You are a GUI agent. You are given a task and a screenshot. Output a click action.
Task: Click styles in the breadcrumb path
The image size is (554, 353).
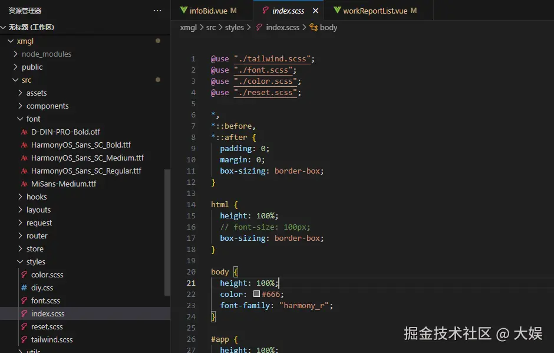[x=234, y=28]
